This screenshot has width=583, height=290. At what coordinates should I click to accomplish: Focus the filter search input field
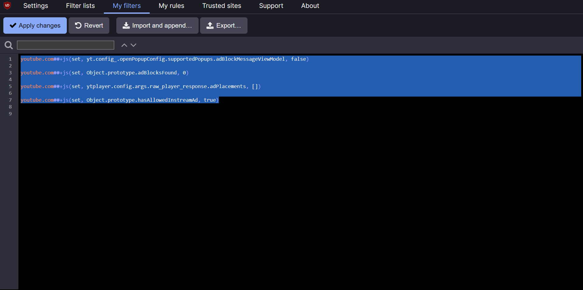coord(66,45)
